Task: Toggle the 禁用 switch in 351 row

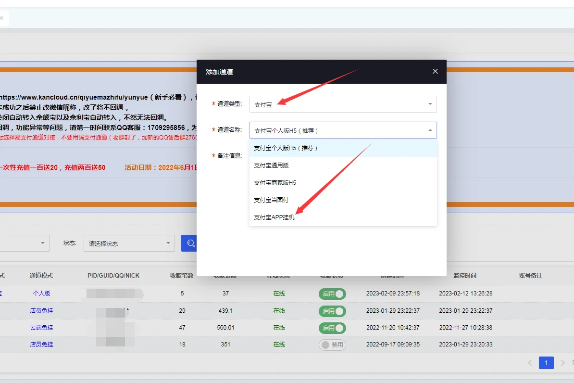Action: coord(332,345)
